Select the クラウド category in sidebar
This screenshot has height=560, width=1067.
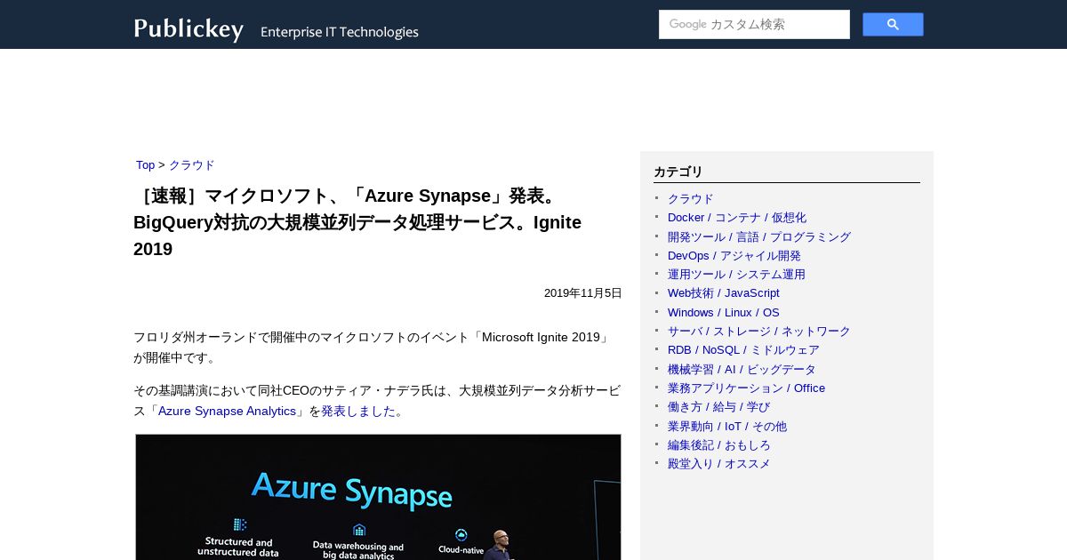(691, 199)
